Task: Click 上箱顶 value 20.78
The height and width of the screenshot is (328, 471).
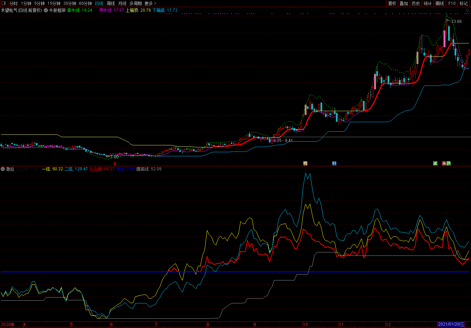Action: (145, 10)
